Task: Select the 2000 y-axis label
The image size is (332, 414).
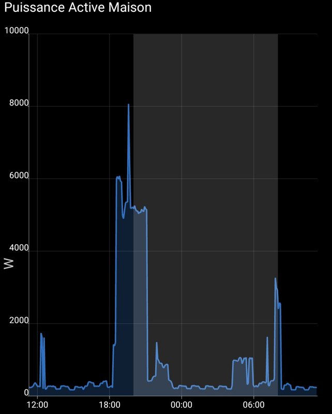Action: (x=19, y=320)
